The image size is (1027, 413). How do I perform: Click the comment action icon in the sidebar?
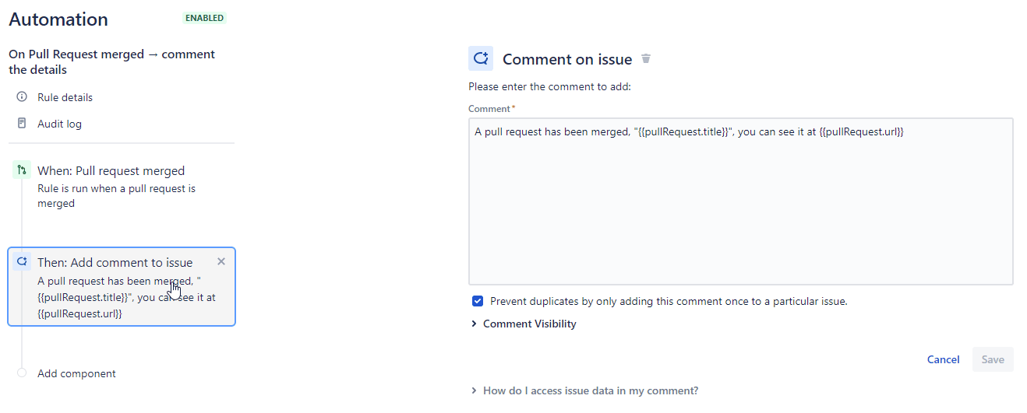pos(22,262)
